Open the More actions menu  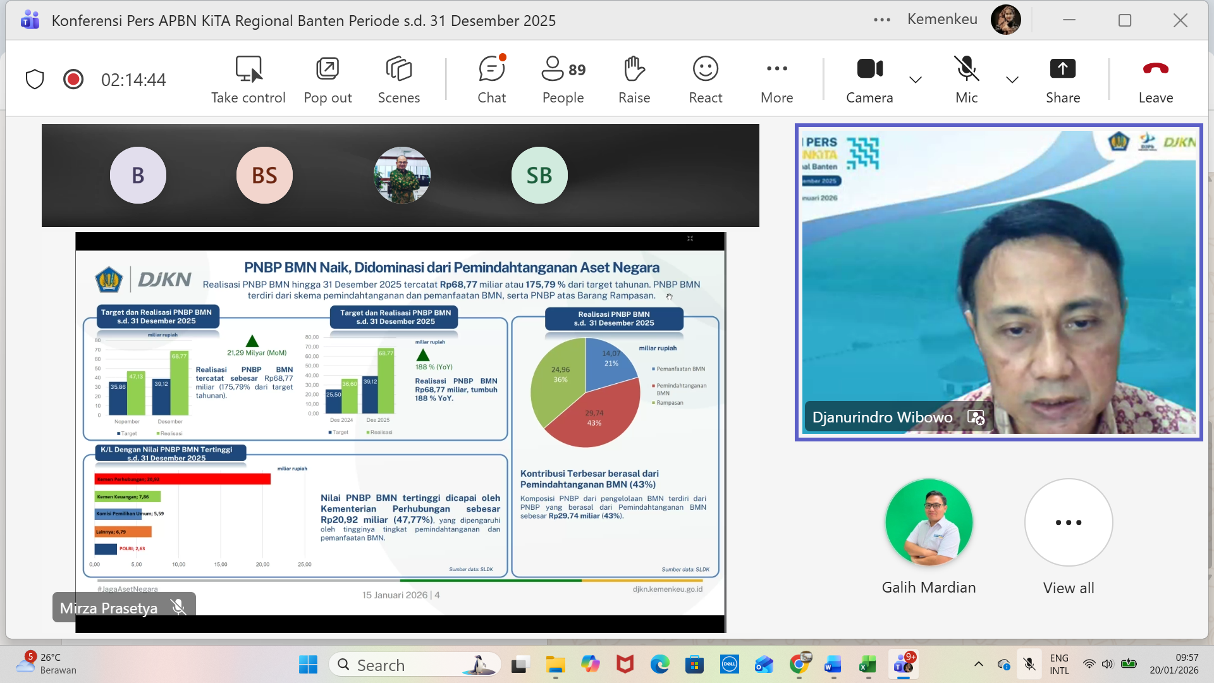(x=776, y=79)
